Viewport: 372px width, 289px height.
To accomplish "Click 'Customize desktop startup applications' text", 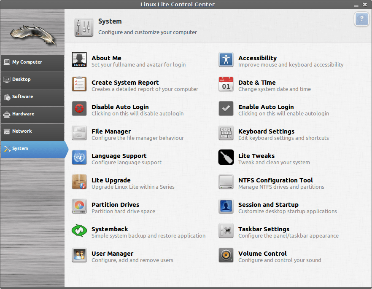I will (288, 211).
